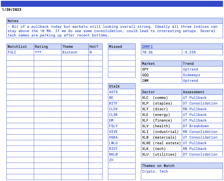Click the XLB (materials) sector cell
The width and height of the screenshot is (224, 181).
coord(162,137)
